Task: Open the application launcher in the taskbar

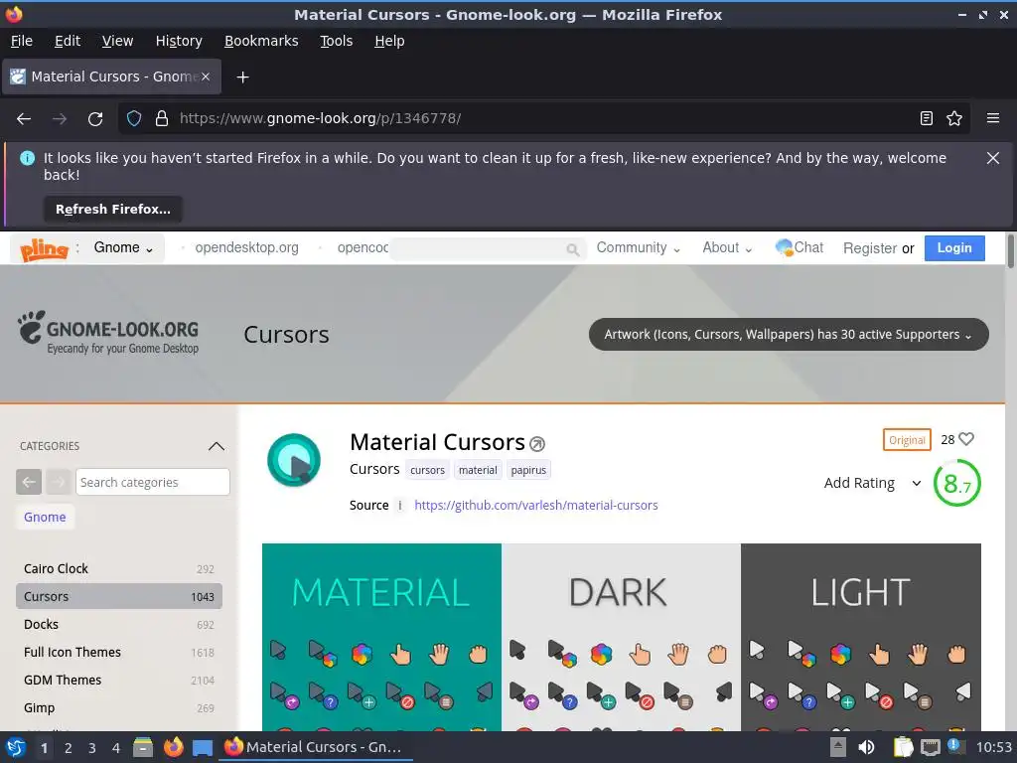Action: click(x=16, y=747)
